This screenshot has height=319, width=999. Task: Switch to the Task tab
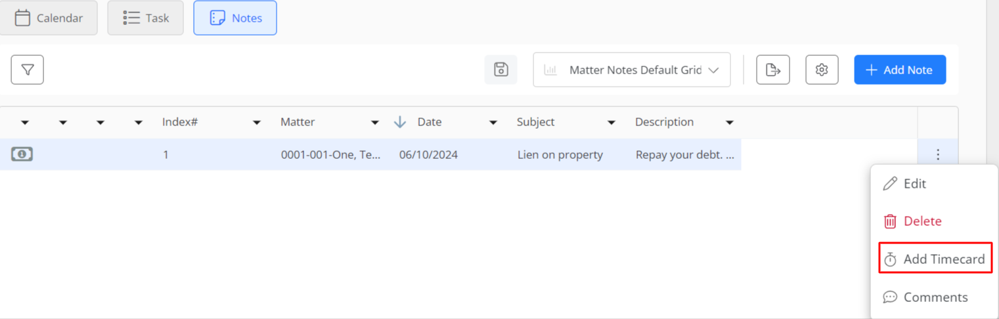146,18
